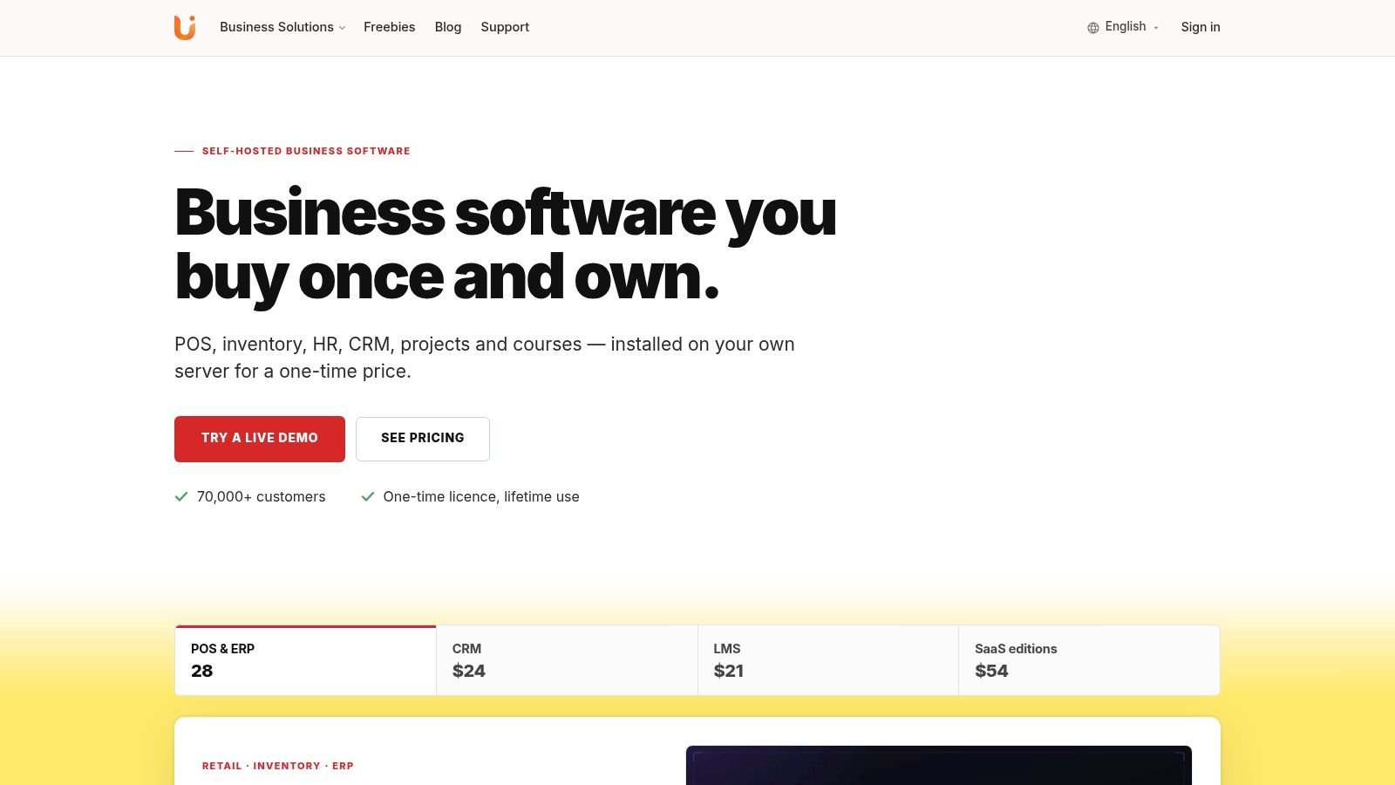The image size is (1395, 785).
Task: Select the POS & ERP tab
Action: (305, 660)
